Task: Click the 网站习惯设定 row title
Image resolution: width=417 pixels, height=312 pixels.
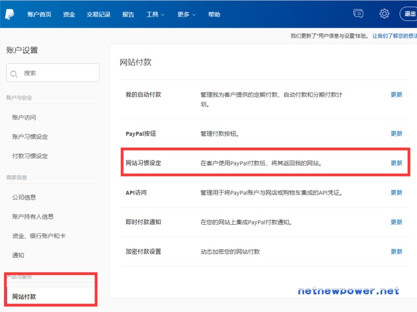Action: click(x=143, y=163)
